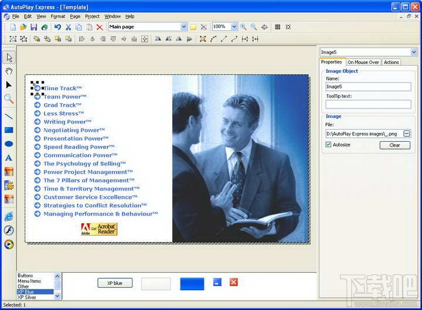Click the pan arrows icon next to zoom
This screenshot has width=422, height=310.
click(264, 27)
